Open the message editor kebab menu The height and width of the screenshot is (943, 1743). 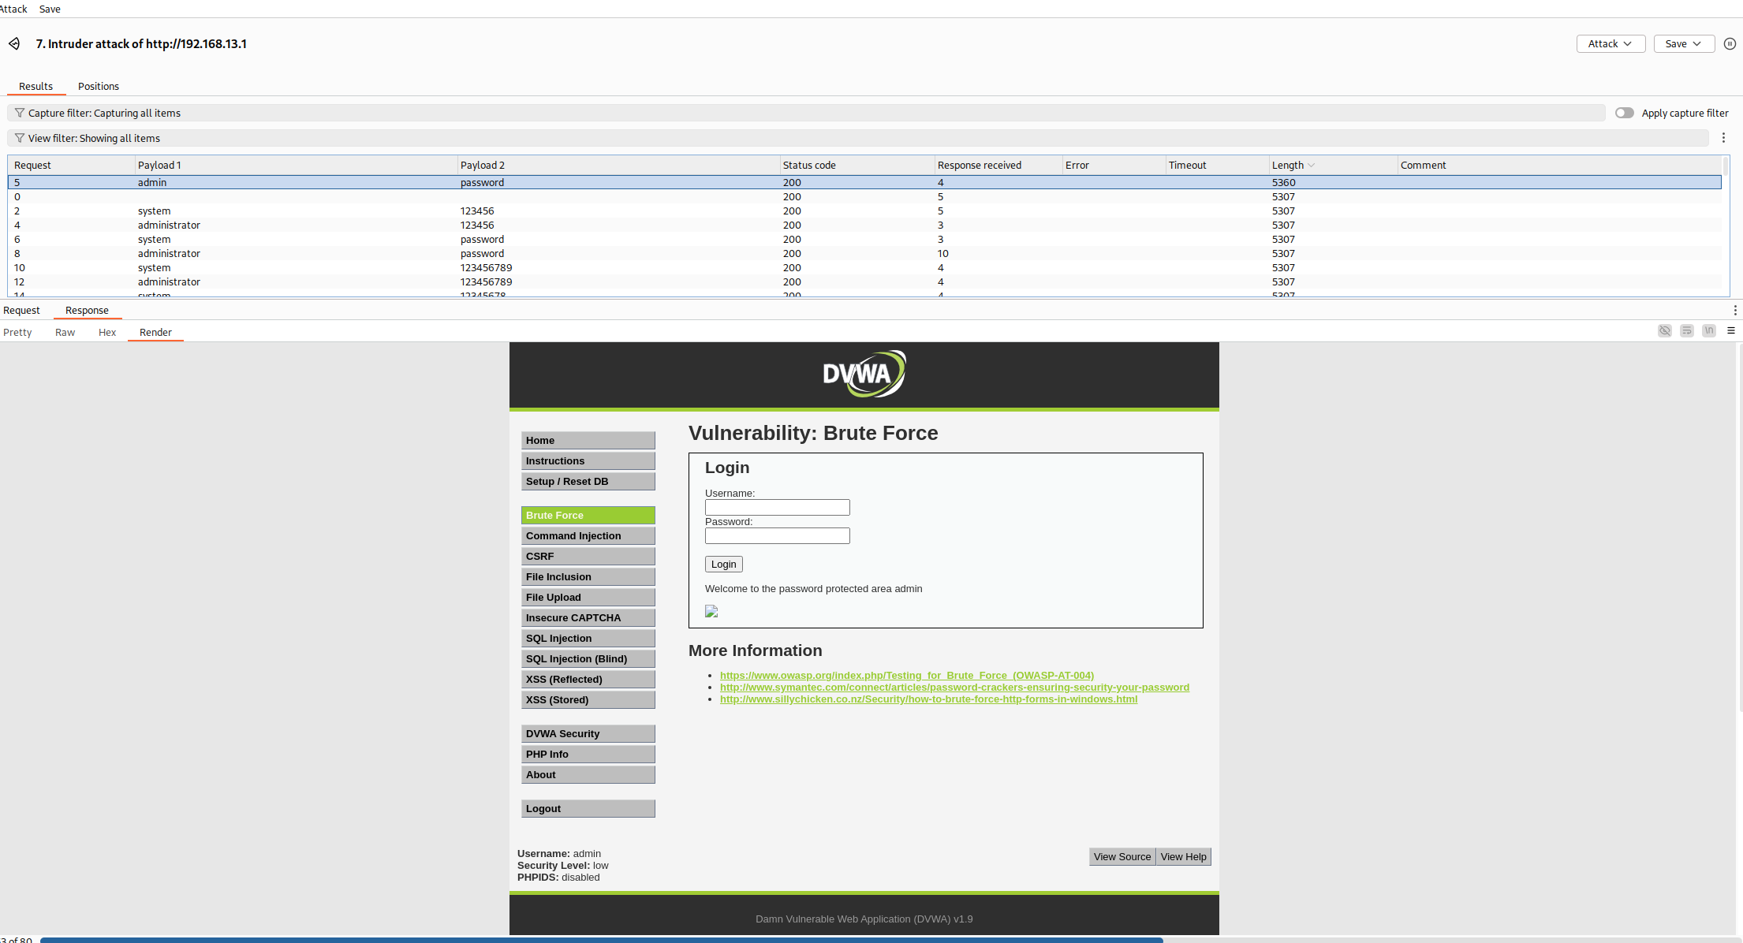pyautogui.click(x=1734, y=310)
